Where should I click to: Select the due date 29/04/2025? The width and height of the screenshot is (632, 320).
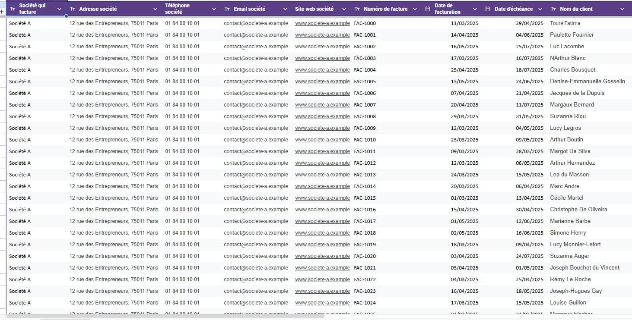pos(530,23)
